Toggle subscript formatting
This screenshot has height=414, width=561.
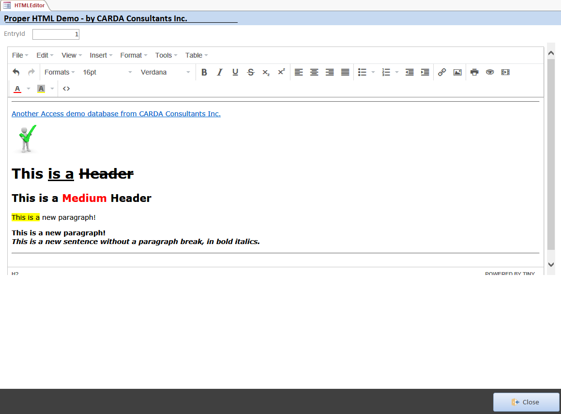point(266,72)
